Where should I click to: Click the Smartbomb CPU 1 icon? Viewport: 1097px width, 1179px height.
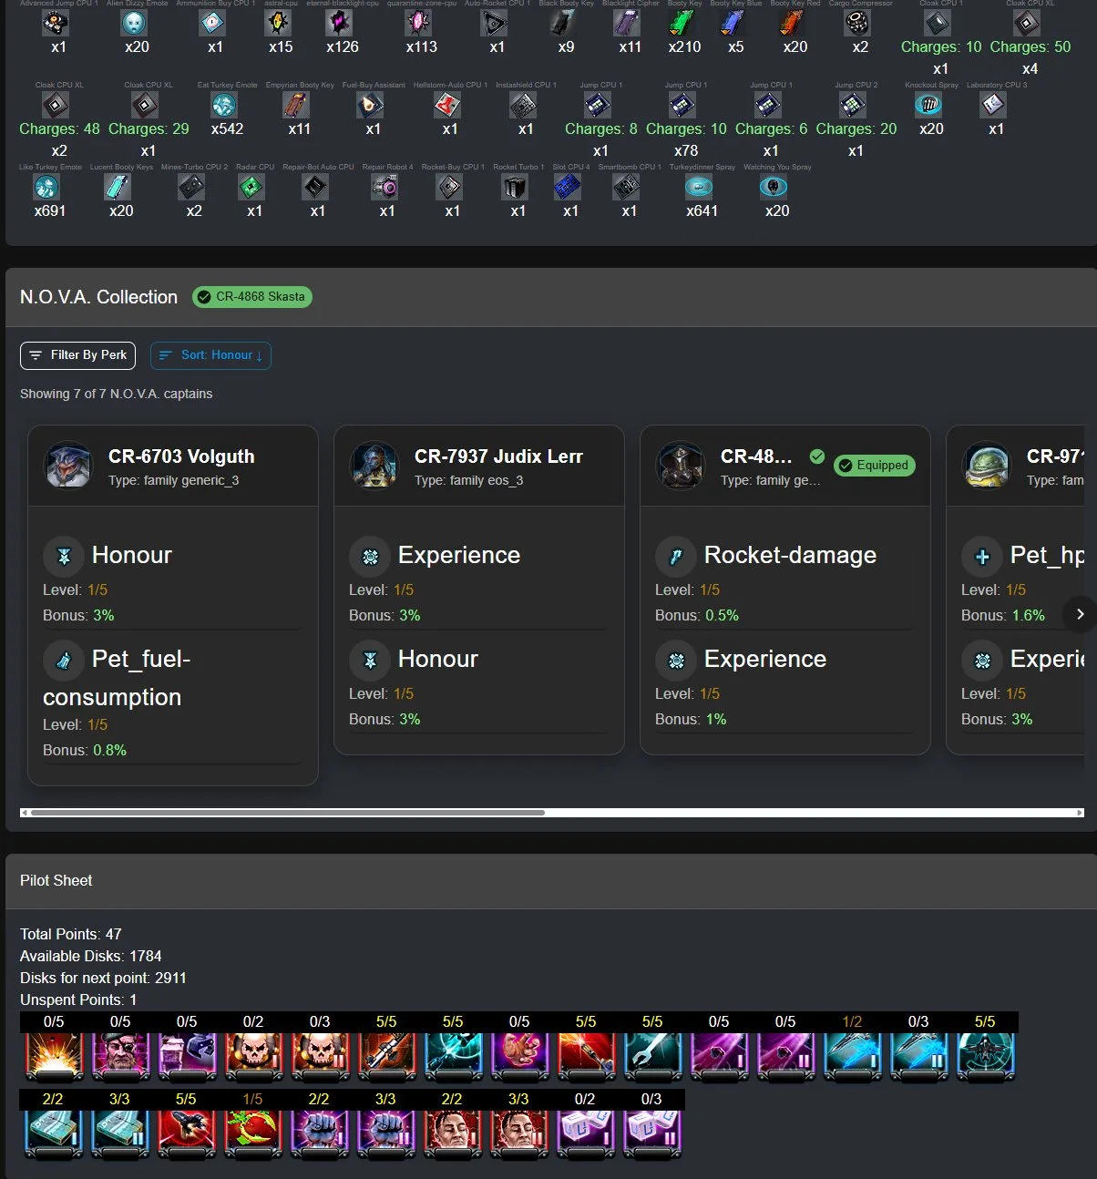click(x=626, y=187)
